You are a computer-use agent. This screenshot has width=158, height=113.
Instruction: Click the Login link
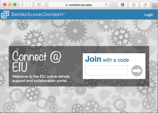coord(149,15)
